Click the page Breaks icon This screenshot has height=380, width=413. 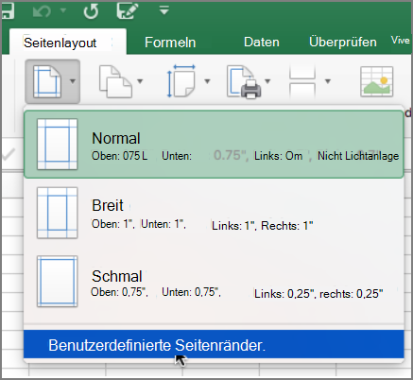[302, 81]
